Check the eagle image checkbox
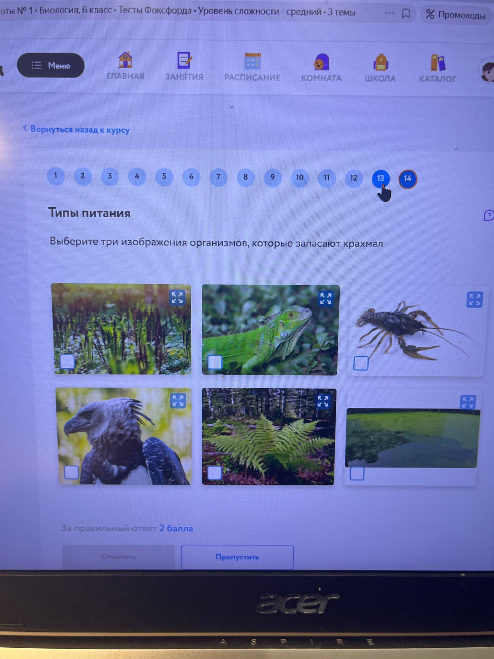Viewport: 494px width, 659px height. (71, 472)
